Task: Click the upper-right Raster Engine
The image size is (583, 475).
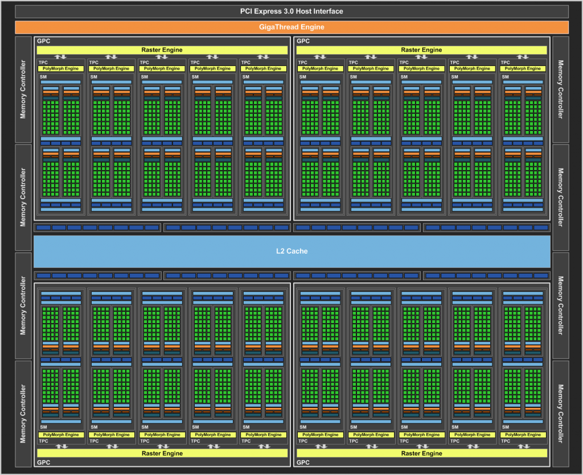Action: [421, 49]
